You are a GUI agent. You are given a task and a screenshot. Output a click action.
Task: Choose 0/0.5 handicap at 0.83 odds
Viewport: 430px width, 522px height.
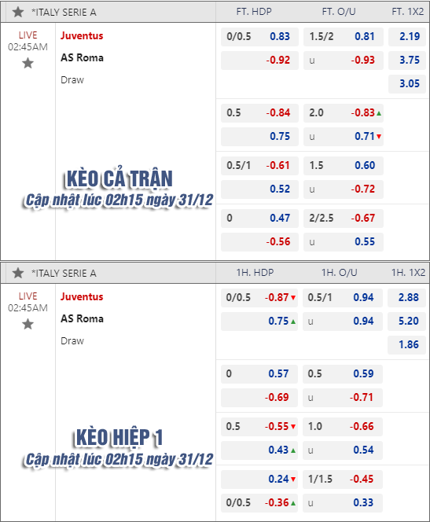(x=259, y=36)
